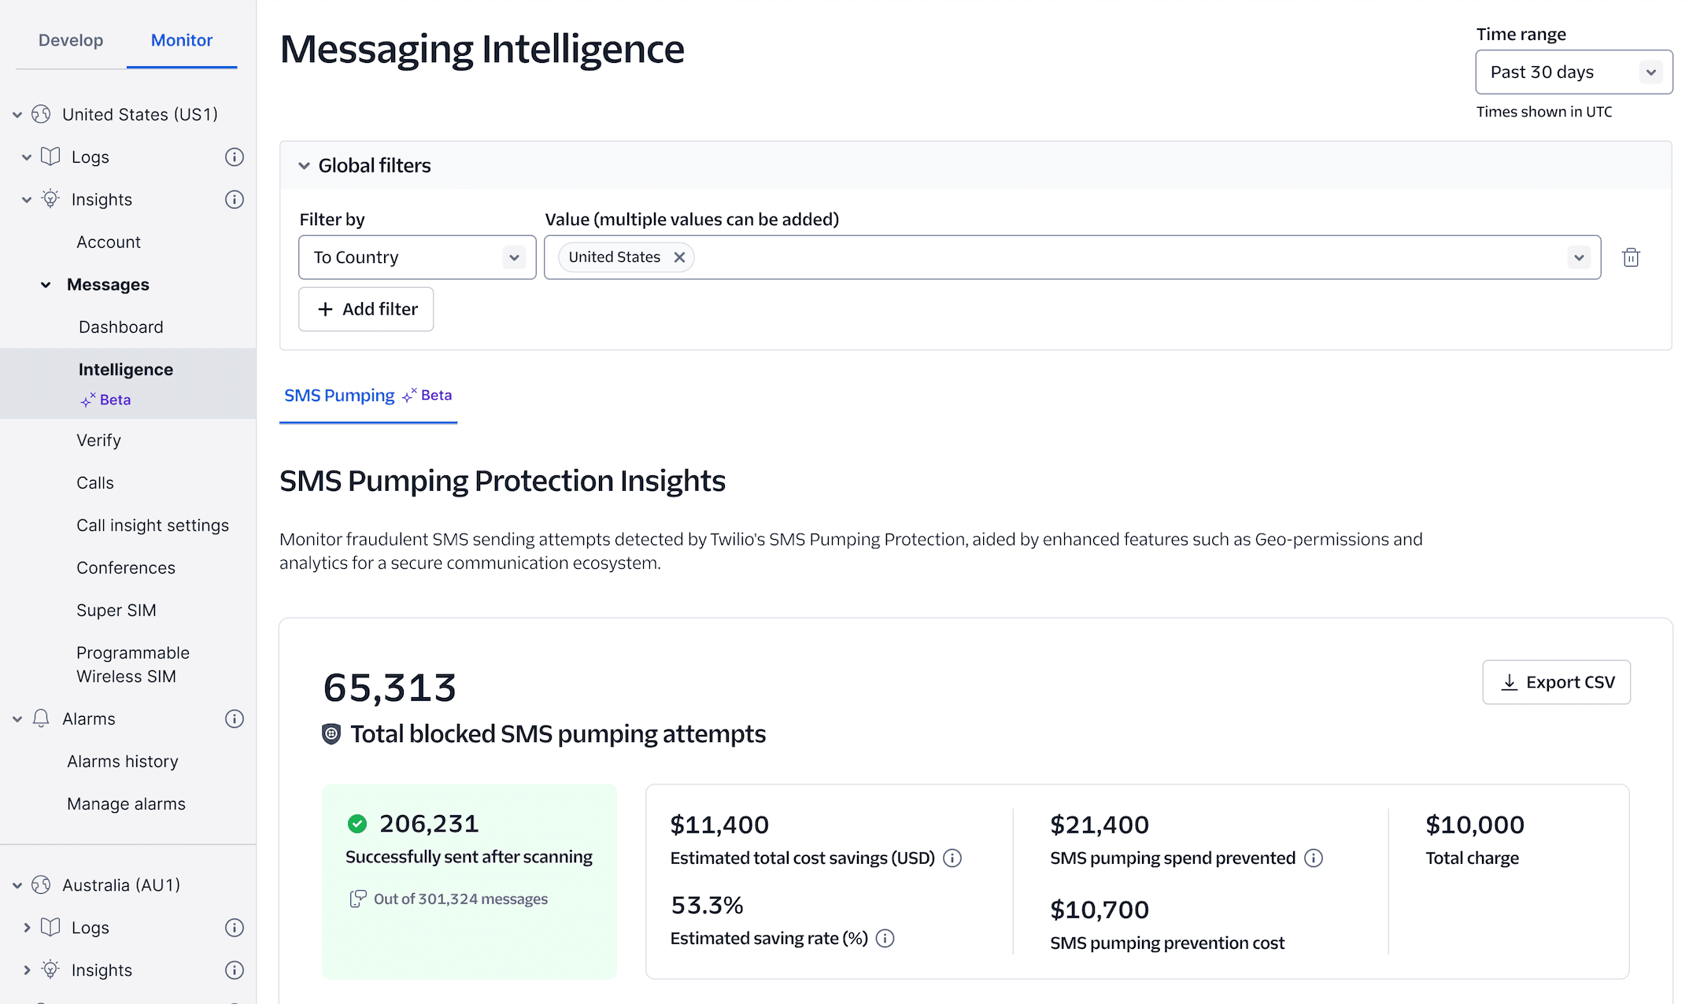Select the SMS Pumping tab

(339, 395)
